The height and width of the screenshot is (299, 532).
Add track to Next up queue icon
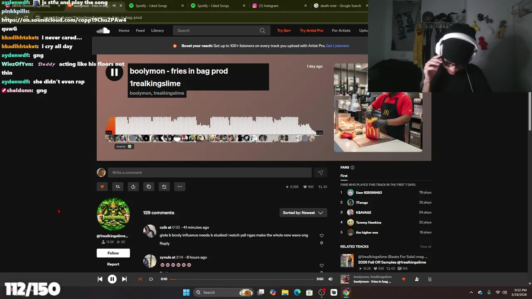(164, 186)
